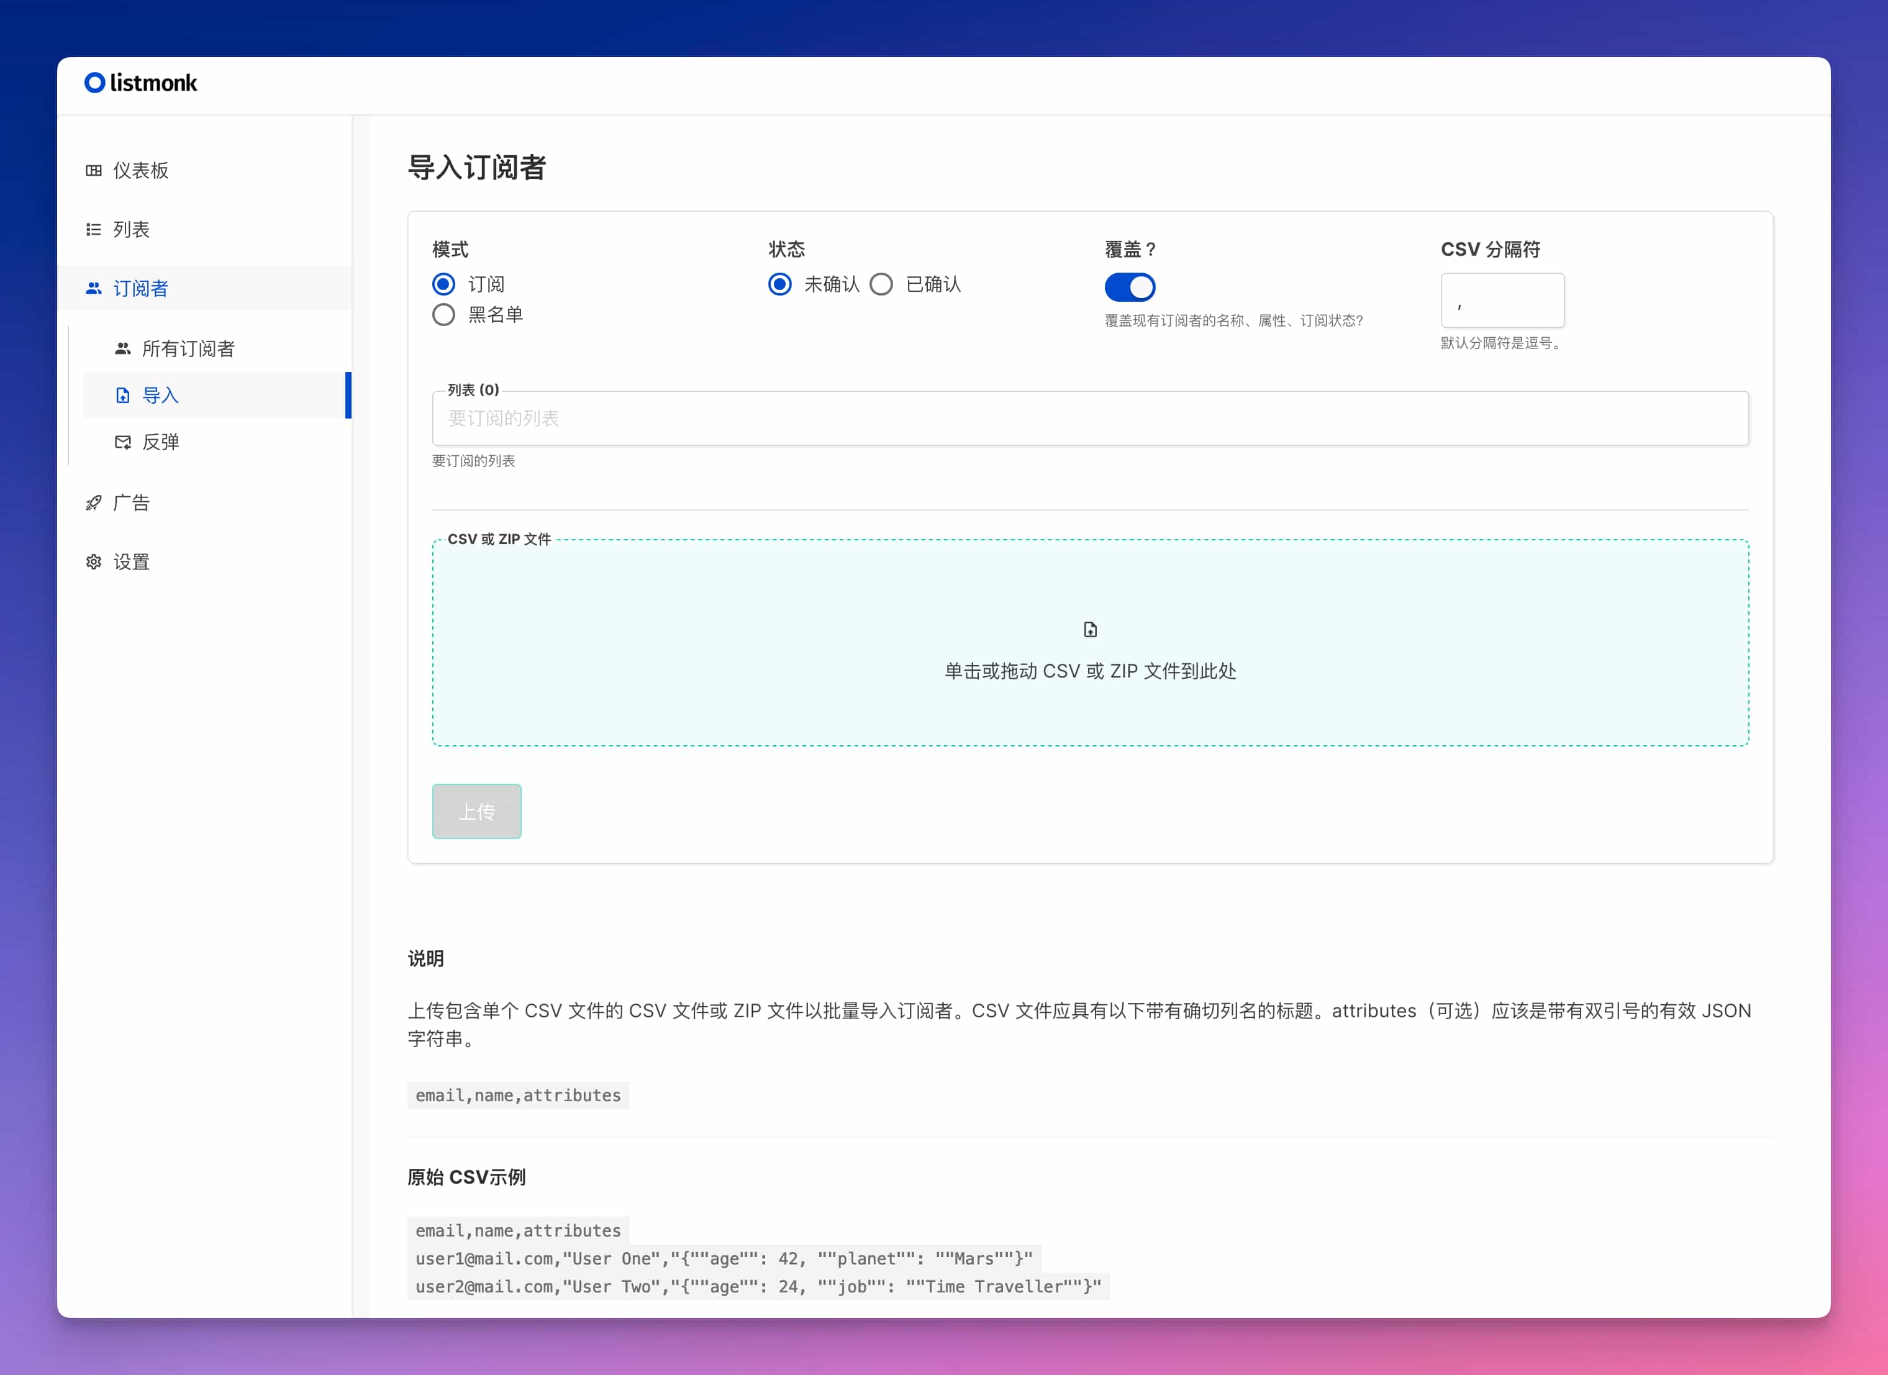Go to 所有订阅者 in the sidebar menu
Viewport: 1888px width, 1375px height.
click(189, 348)
